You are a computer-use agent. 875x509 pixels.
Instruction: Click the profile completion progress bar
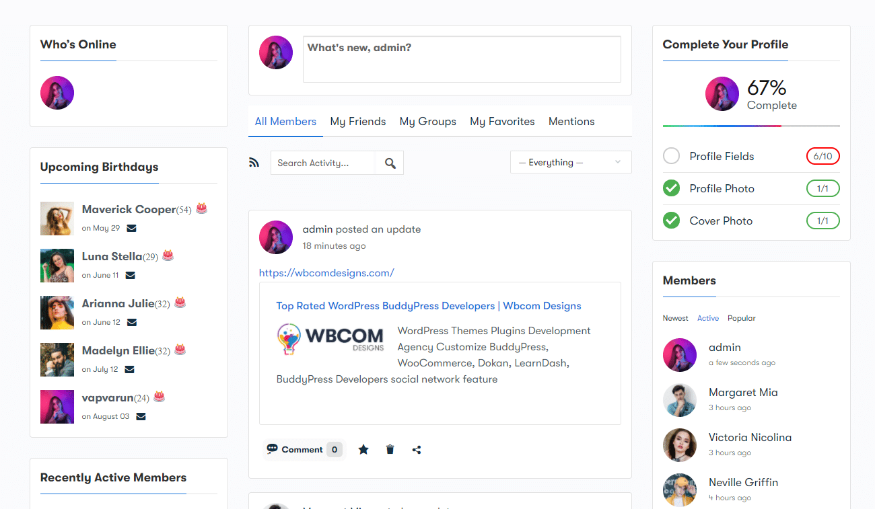point(751,126)
